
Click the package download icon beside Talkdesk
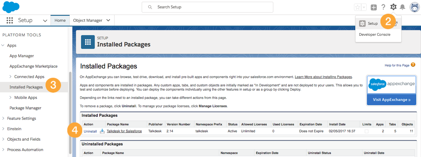(x=102, y=131)
